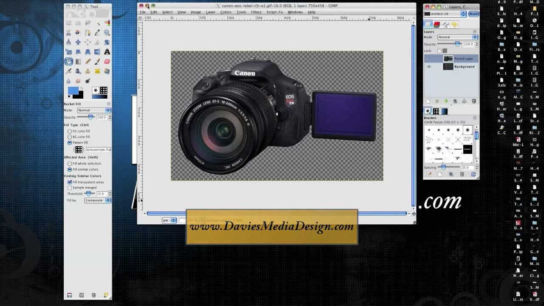This screenshot has height=306, width=544.
Task: Open the Select menu
Action: coord(167,12)
